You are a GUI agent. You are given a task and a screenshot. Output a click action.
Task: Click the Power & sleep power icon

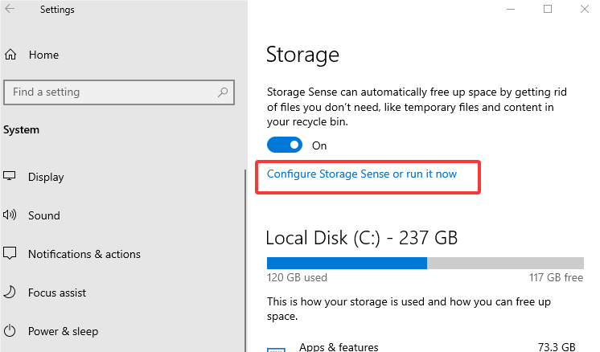(10, 331)
